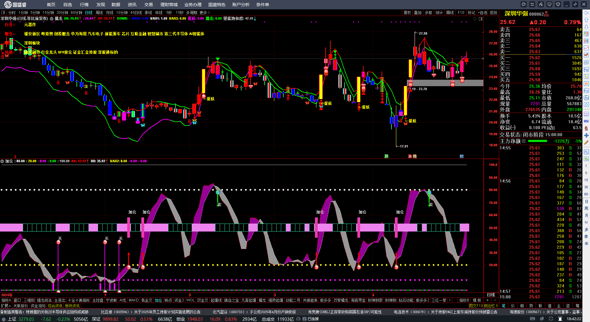The width and height of the screenshot is (590, 322).
Task: Open the candlestick chart icon in sidebar
Action: point(586,55)
